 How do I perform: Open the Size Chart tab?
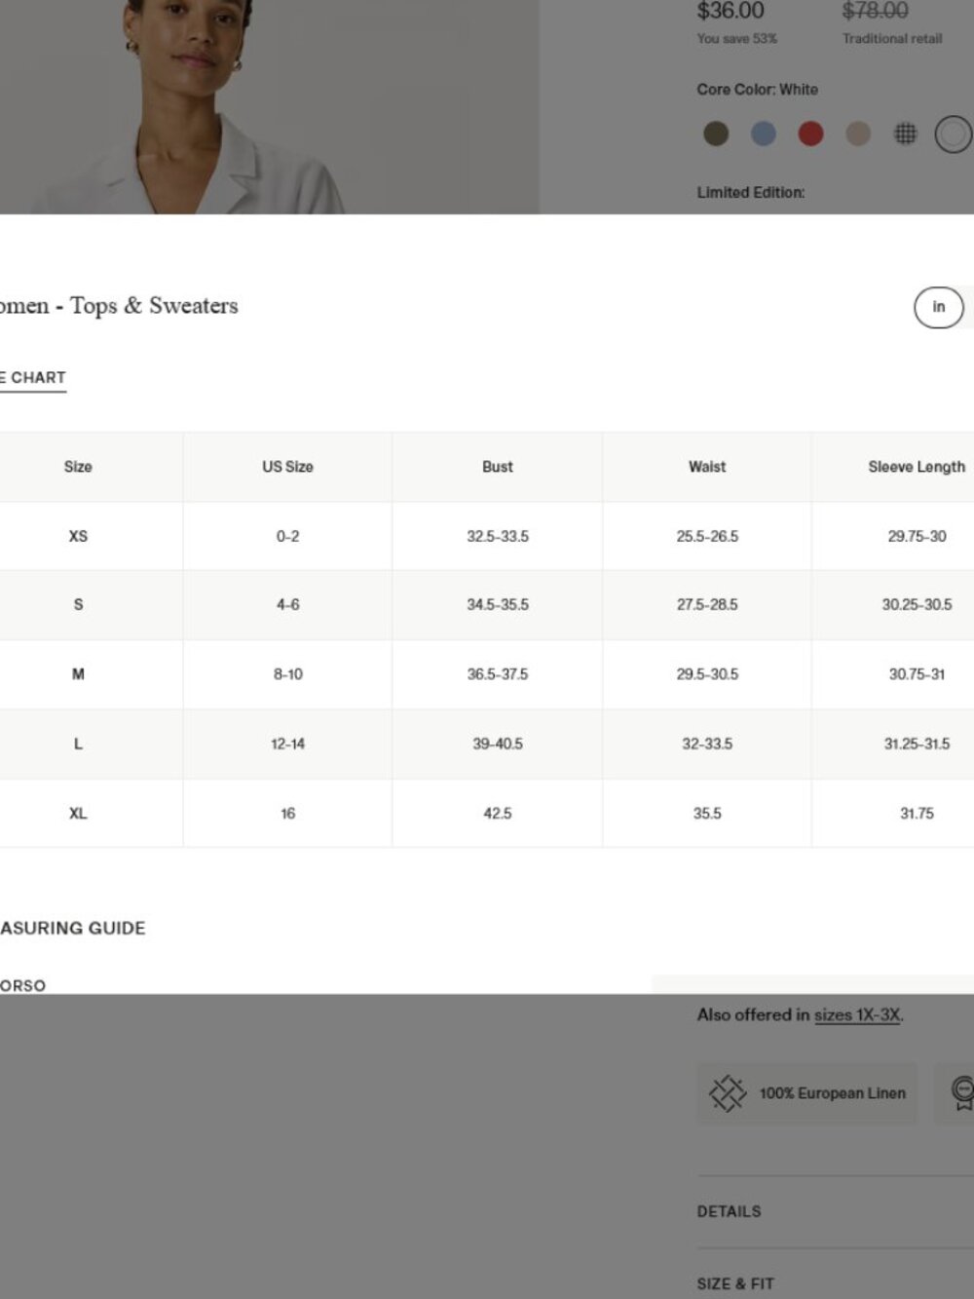point(32,378)
